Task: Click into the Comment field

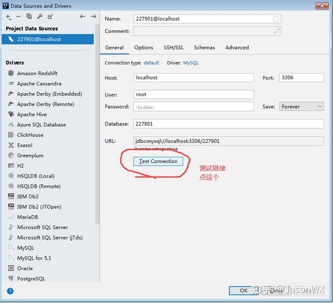Action: 207,31
